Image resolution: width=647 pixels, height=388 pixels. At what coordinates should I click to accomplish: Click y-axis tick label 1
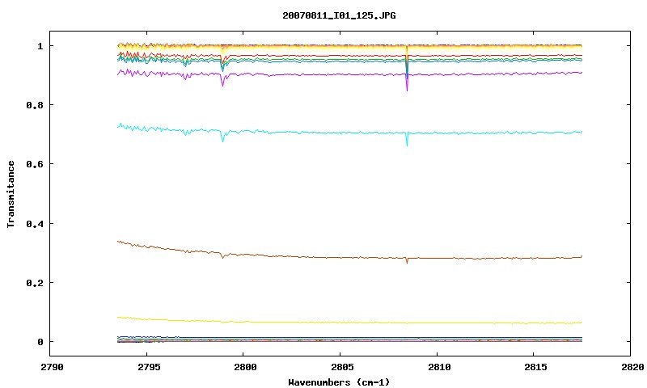pyautogui.click(x=40, y=46)
